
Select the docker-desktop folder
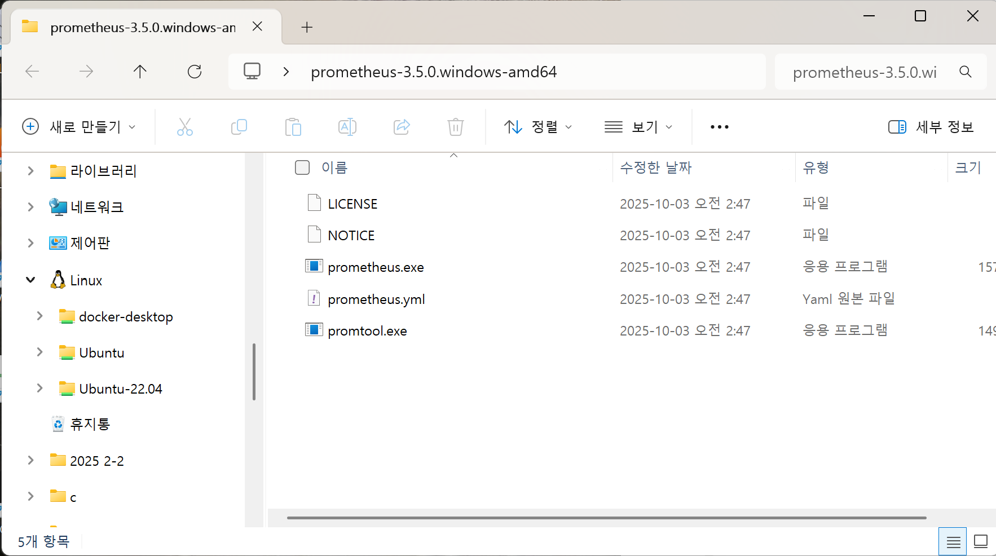pyautogui.click(x=116, y=316)
